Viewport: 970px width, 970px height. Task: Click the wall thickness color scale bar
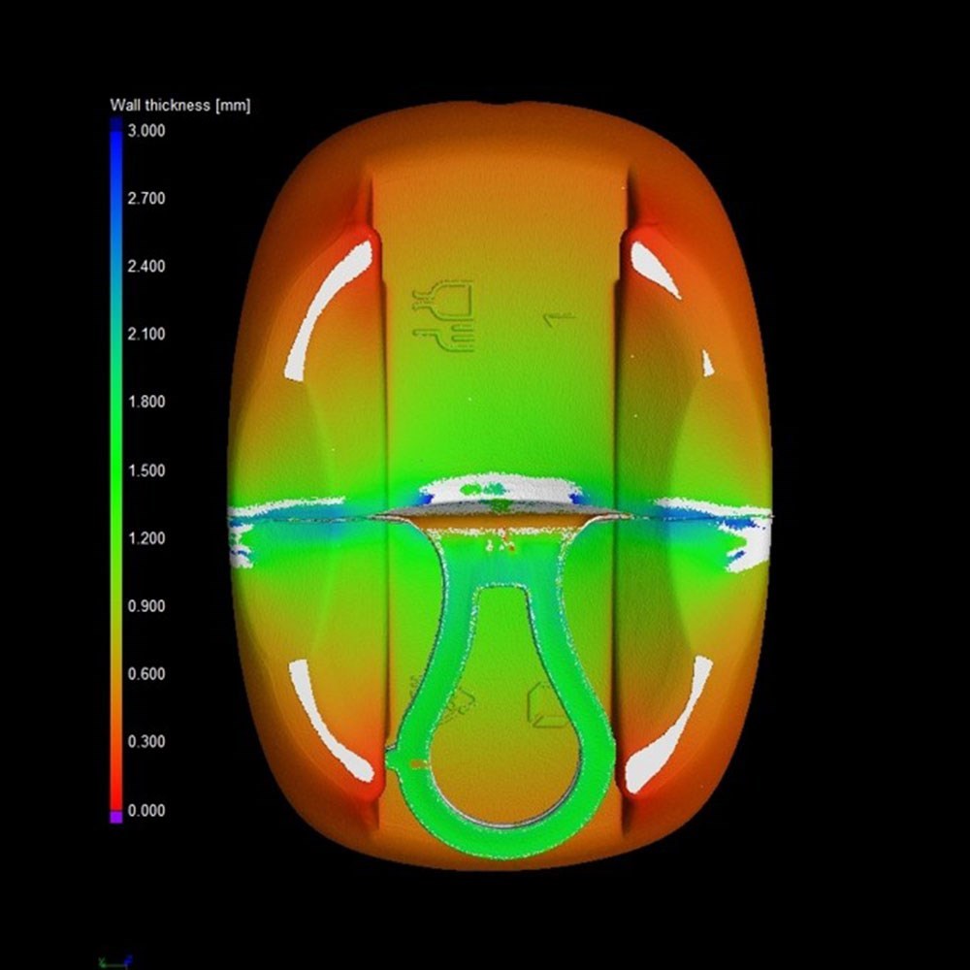[116, 470]
